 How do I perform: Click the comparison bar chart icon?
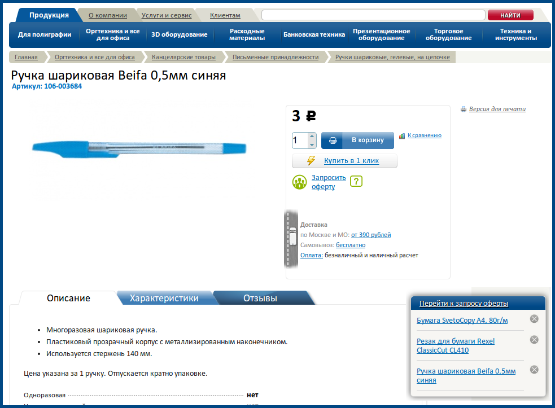[x=402, y=136]
